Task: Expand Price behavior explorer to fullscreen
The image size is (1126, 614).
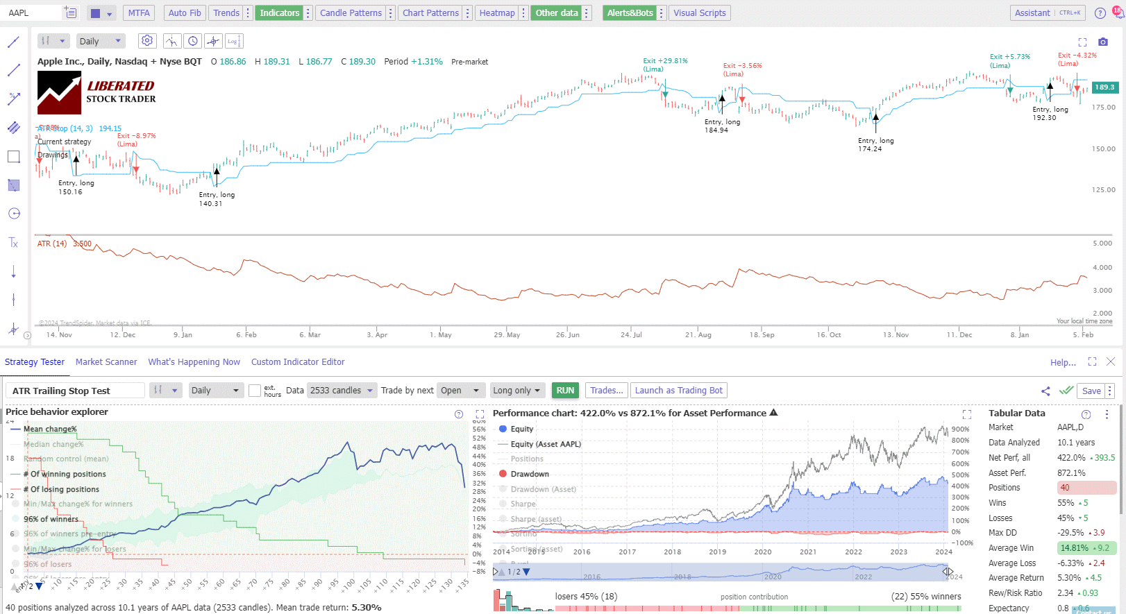Action: [x=480, y=414]
